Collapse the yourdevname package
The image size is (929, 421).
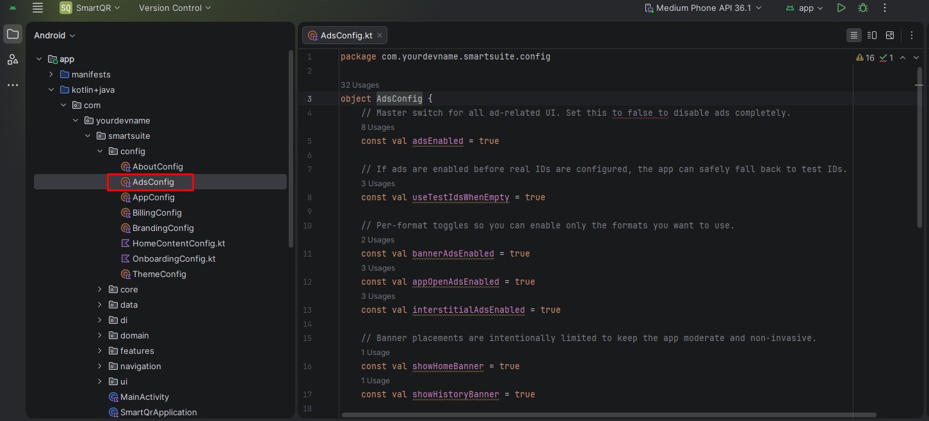pos(76,120)
